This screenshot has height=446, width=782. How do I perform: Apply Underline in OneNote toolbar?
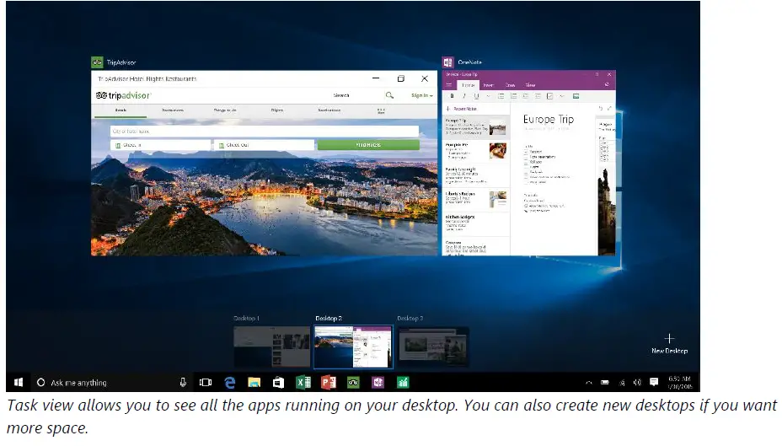point(476,96)
